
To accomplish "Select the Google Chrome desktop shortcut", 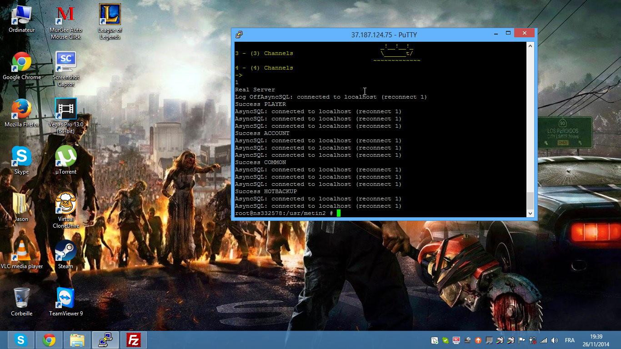I will [21, 66].
